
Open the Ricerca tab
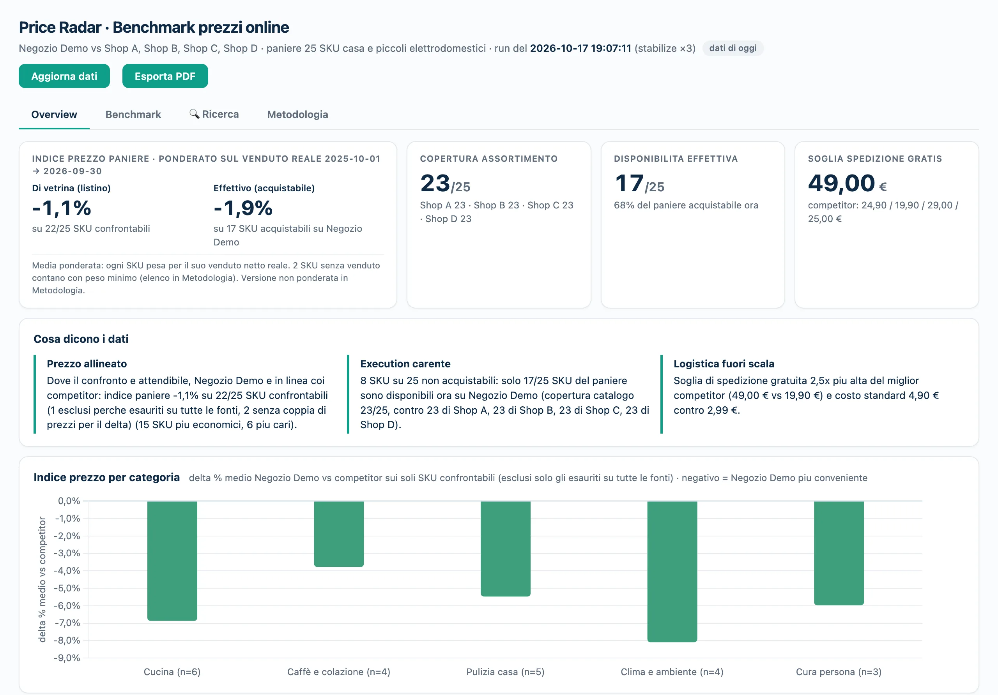214,114
